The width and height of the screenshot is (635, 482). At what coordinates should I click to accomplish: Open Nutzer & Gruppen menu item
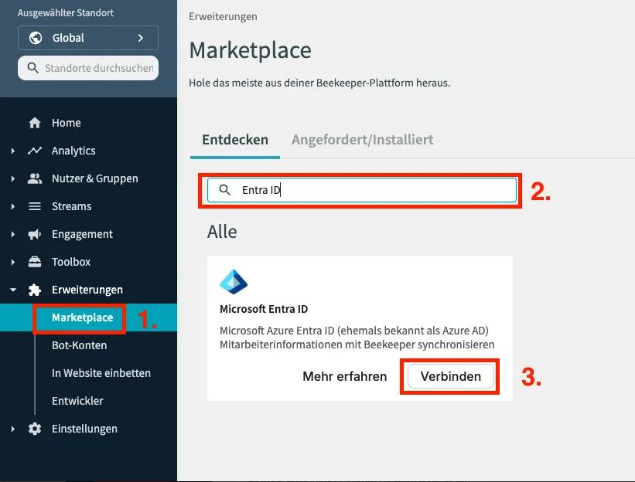[95, 178]
